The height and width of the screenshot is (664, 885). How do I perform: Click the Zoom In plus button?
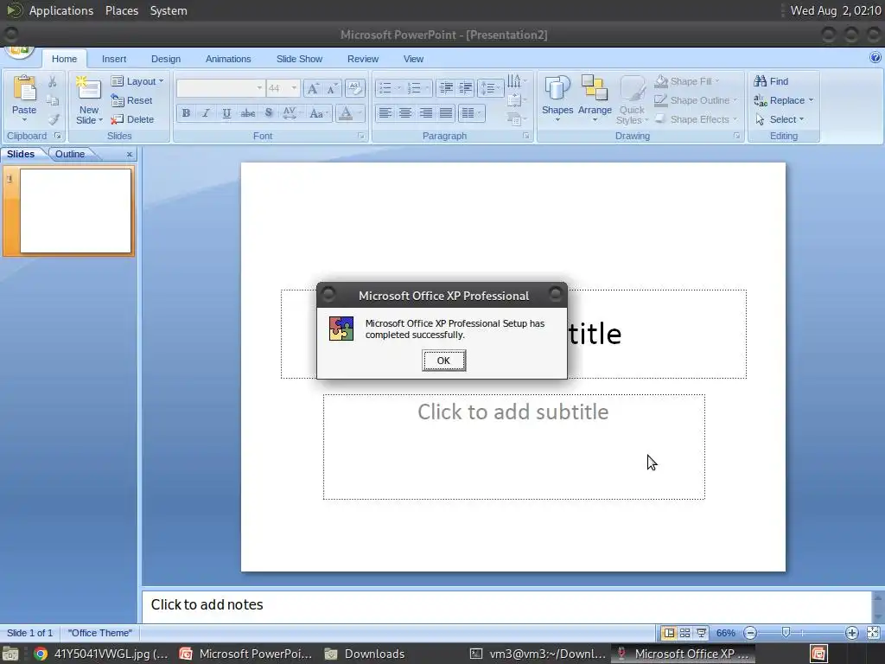tap(851, 633)
